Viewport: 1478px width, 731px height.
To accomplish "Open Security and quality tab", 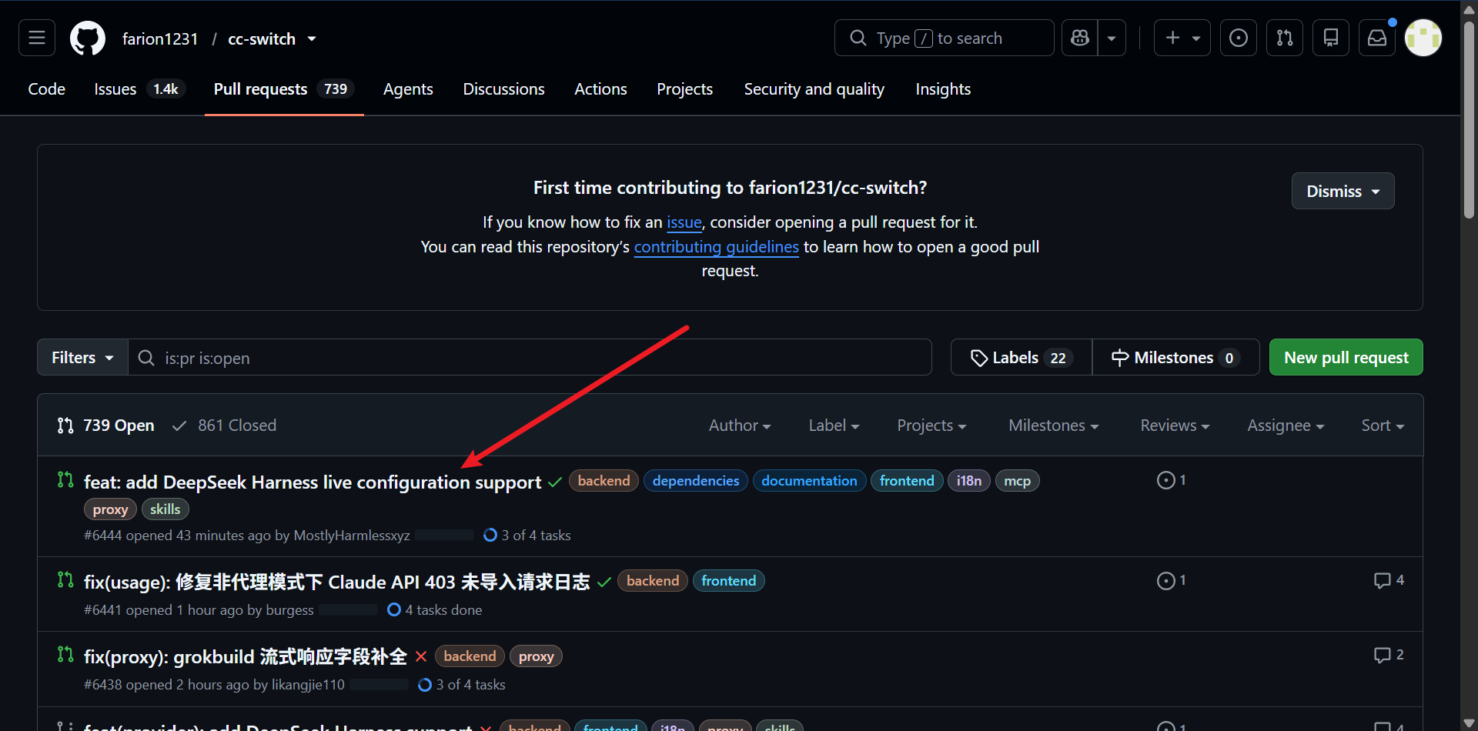I will pos(814,89).
